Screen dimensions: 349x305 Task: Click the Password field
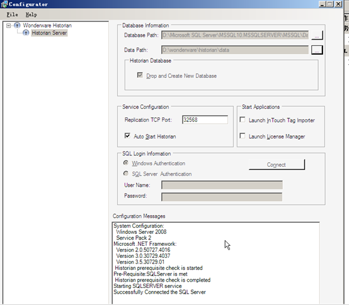pyautogui.click(x=222, y=197)
